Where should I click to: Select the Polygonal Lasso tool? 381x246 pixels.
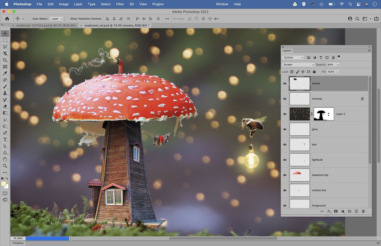[5, 47]
